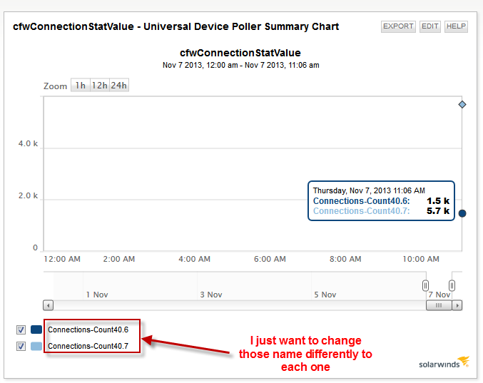
Task: Click the EXPORT button
Action: coord(398,26)
